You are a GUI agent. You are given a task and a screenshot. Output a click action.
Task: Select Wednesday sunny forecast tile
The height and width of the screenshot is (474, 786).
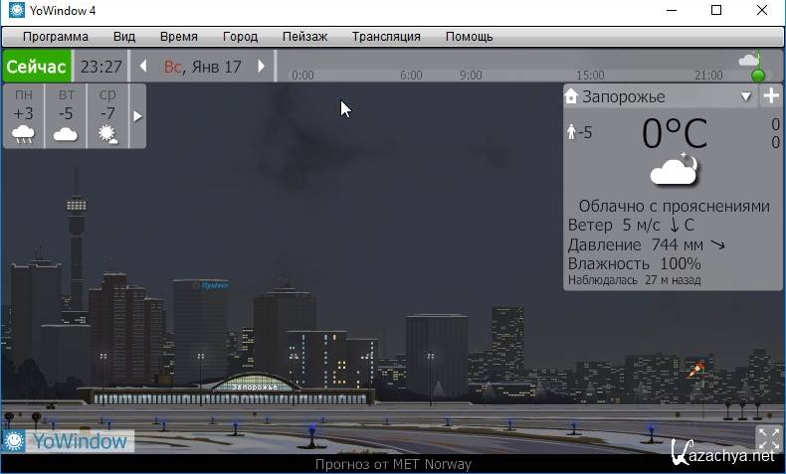[x=107, y=116]
